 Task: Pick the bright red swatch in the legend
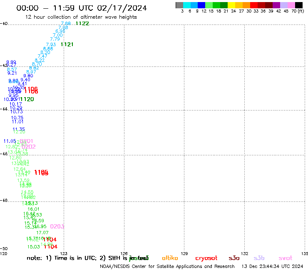254,5
